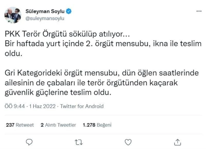Click the line starting "Bir haftada yurt içinde"
Screen dimensions: 206x149
pos(103,43)
